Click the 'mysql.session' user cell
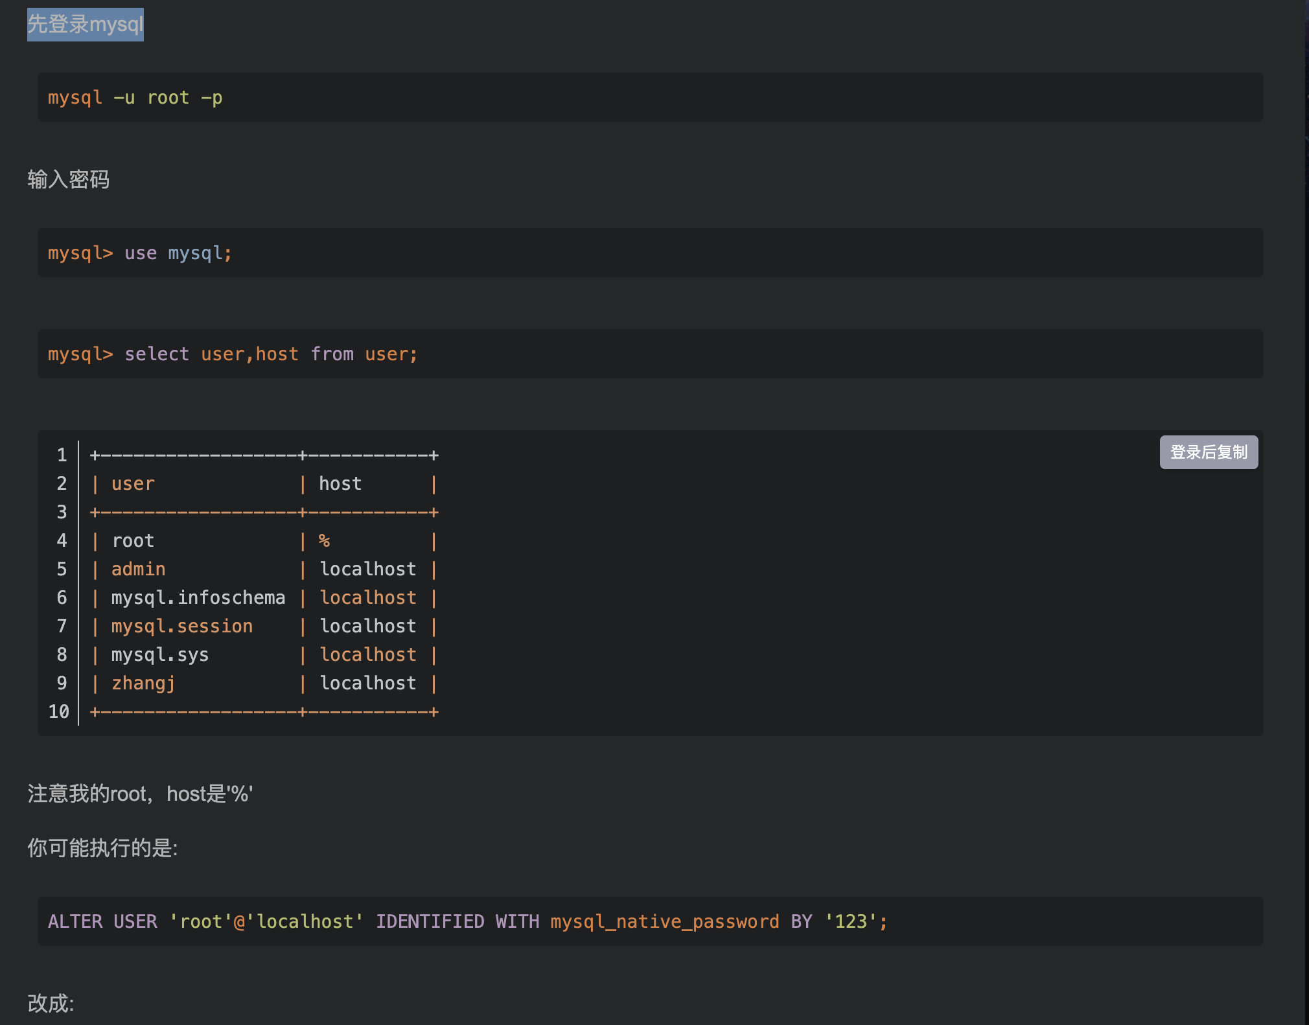The height and width of the screenshot is (1025, 1309). 182,626
